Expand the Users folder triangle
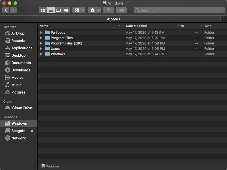This screenshot has height=170, width=227. click(x=41, y=49)
